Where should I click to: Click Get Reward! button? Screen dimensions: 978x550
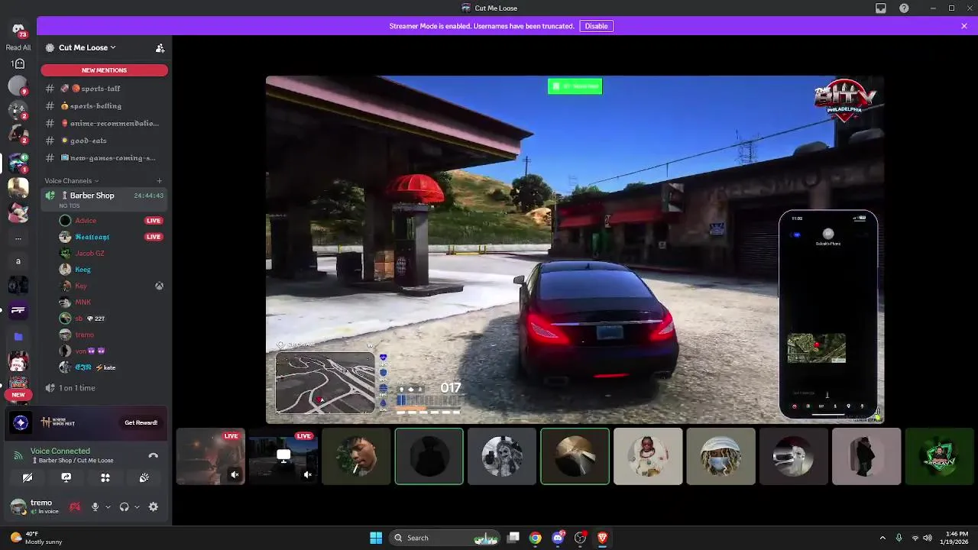coord(141,422)
